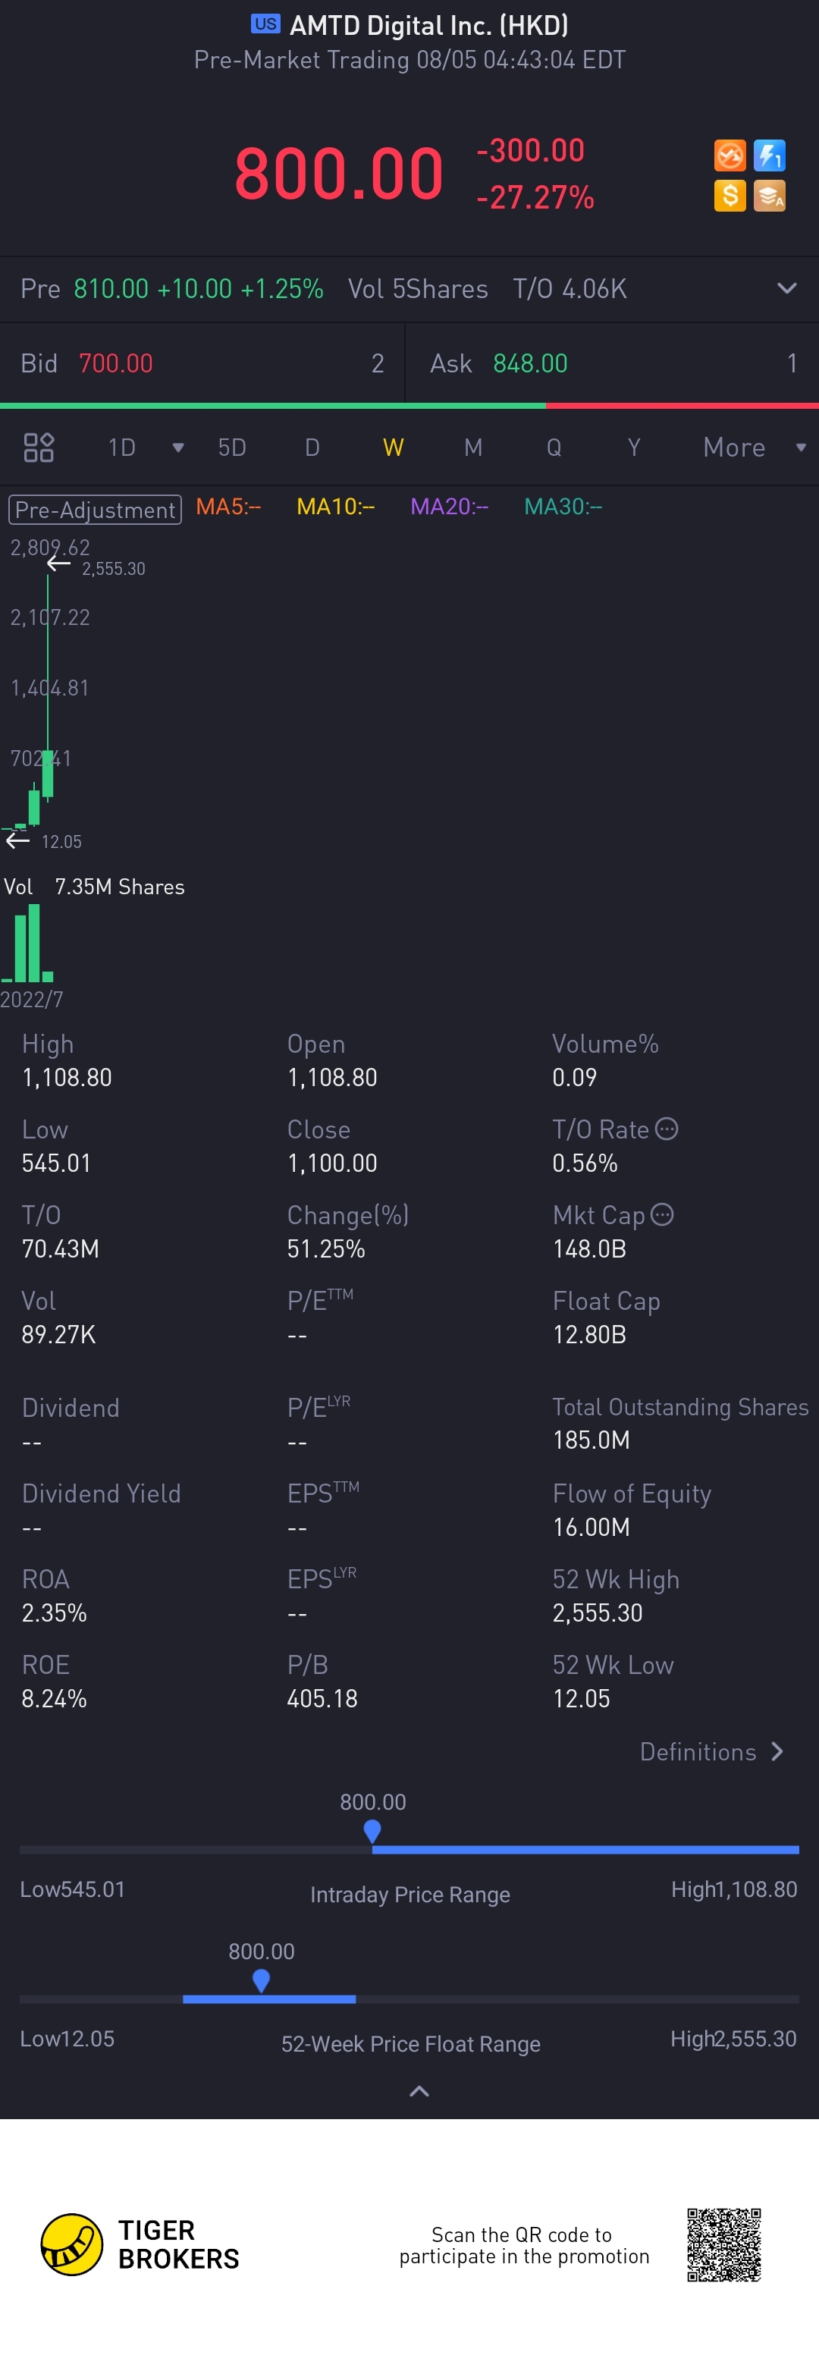The image size is (819, 2371).
Task: Tap the tan stacked layers badge
Action: point(769,195)
